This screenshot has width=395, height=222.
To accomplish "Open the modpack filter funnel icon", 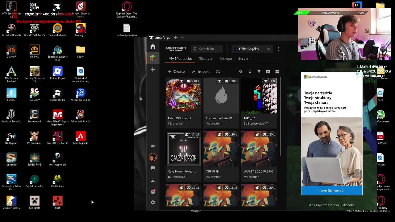I will [x=259, y=72].
